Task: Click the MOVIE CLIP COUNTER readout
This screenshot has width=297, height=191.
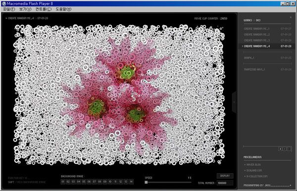Action: pyautogui.click(x=211, y=19)
